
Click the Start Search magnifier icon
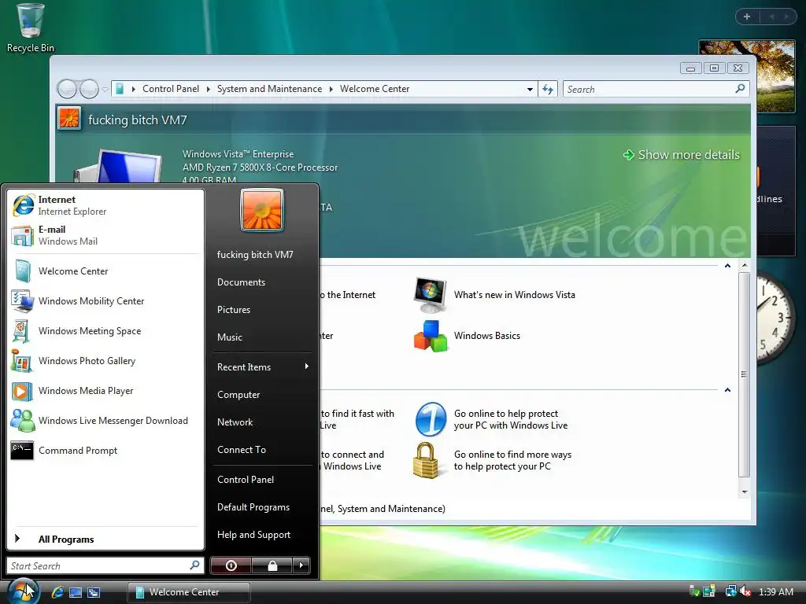pyautogui.click(x=194, y=565)
